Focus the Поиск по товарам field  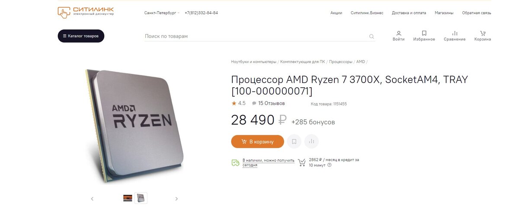[x=256, y=36]
